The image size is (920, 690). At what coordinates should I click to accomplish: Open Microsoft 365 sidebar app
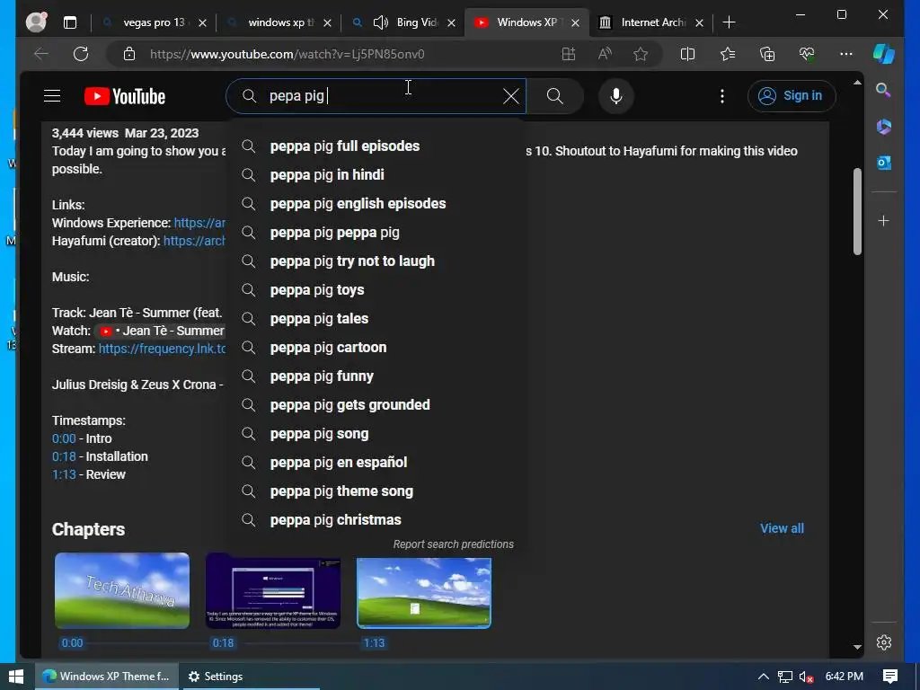coord(884,126)
